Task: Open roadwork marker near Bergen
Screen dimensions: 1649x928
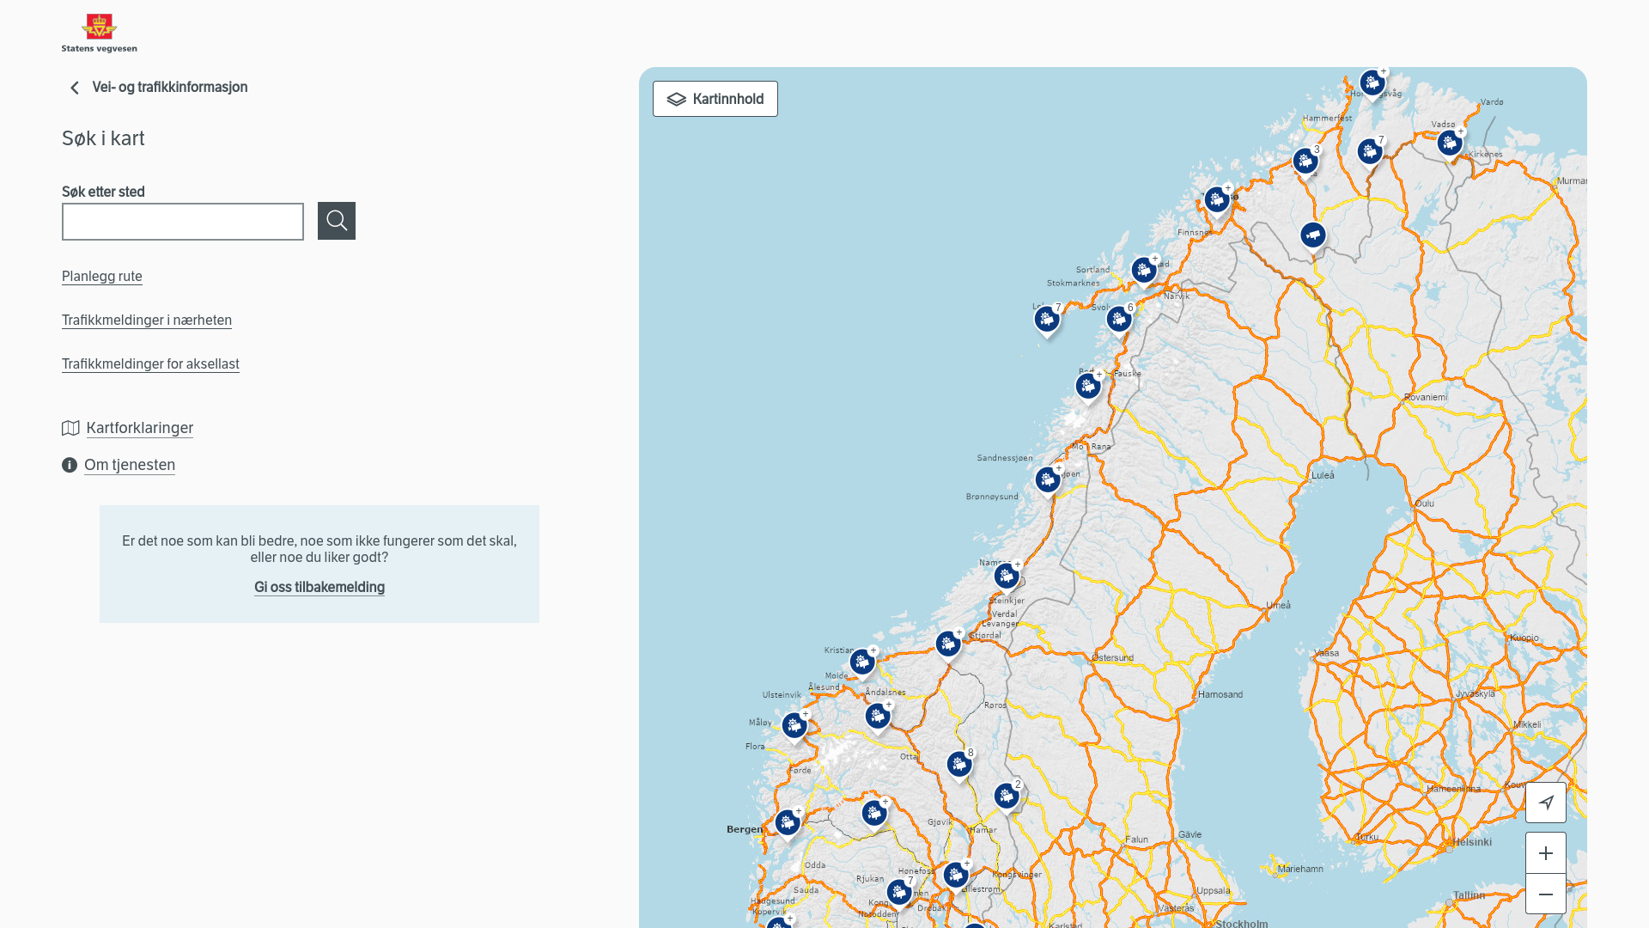Action: 787,823
